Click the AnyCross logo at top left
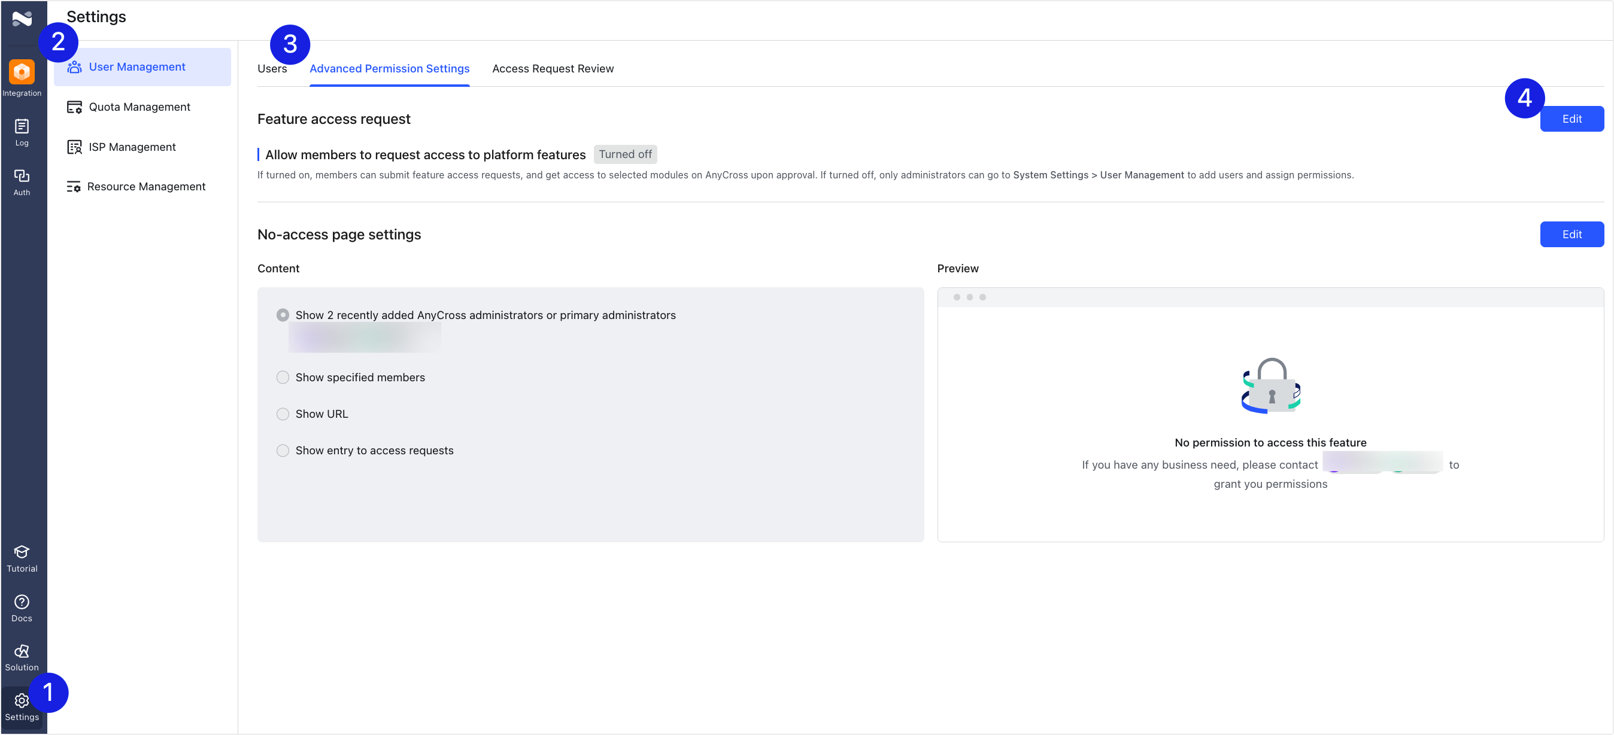1614x735 pixels. pyautogui.click(x=23, y=19)
